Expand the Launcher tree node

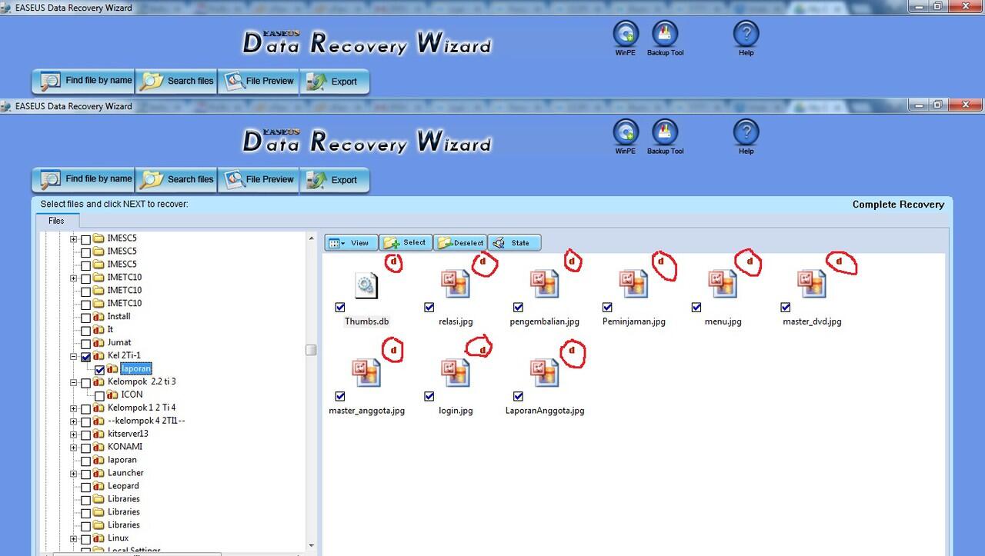pyautogui.click(x=74, y=474)
